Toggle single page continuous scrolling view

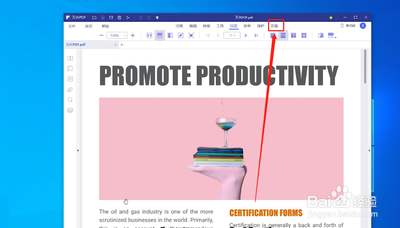pyautogui.click(x=283, y=35)
